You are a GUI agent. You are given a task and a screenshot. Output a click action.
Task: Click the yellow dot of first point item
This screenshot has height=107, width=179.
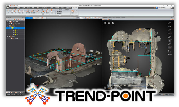[15, 30]
